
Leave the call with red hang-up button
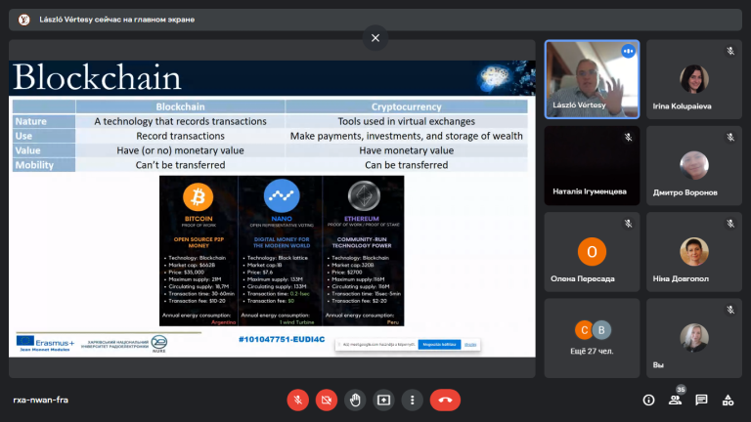(445, 400)
